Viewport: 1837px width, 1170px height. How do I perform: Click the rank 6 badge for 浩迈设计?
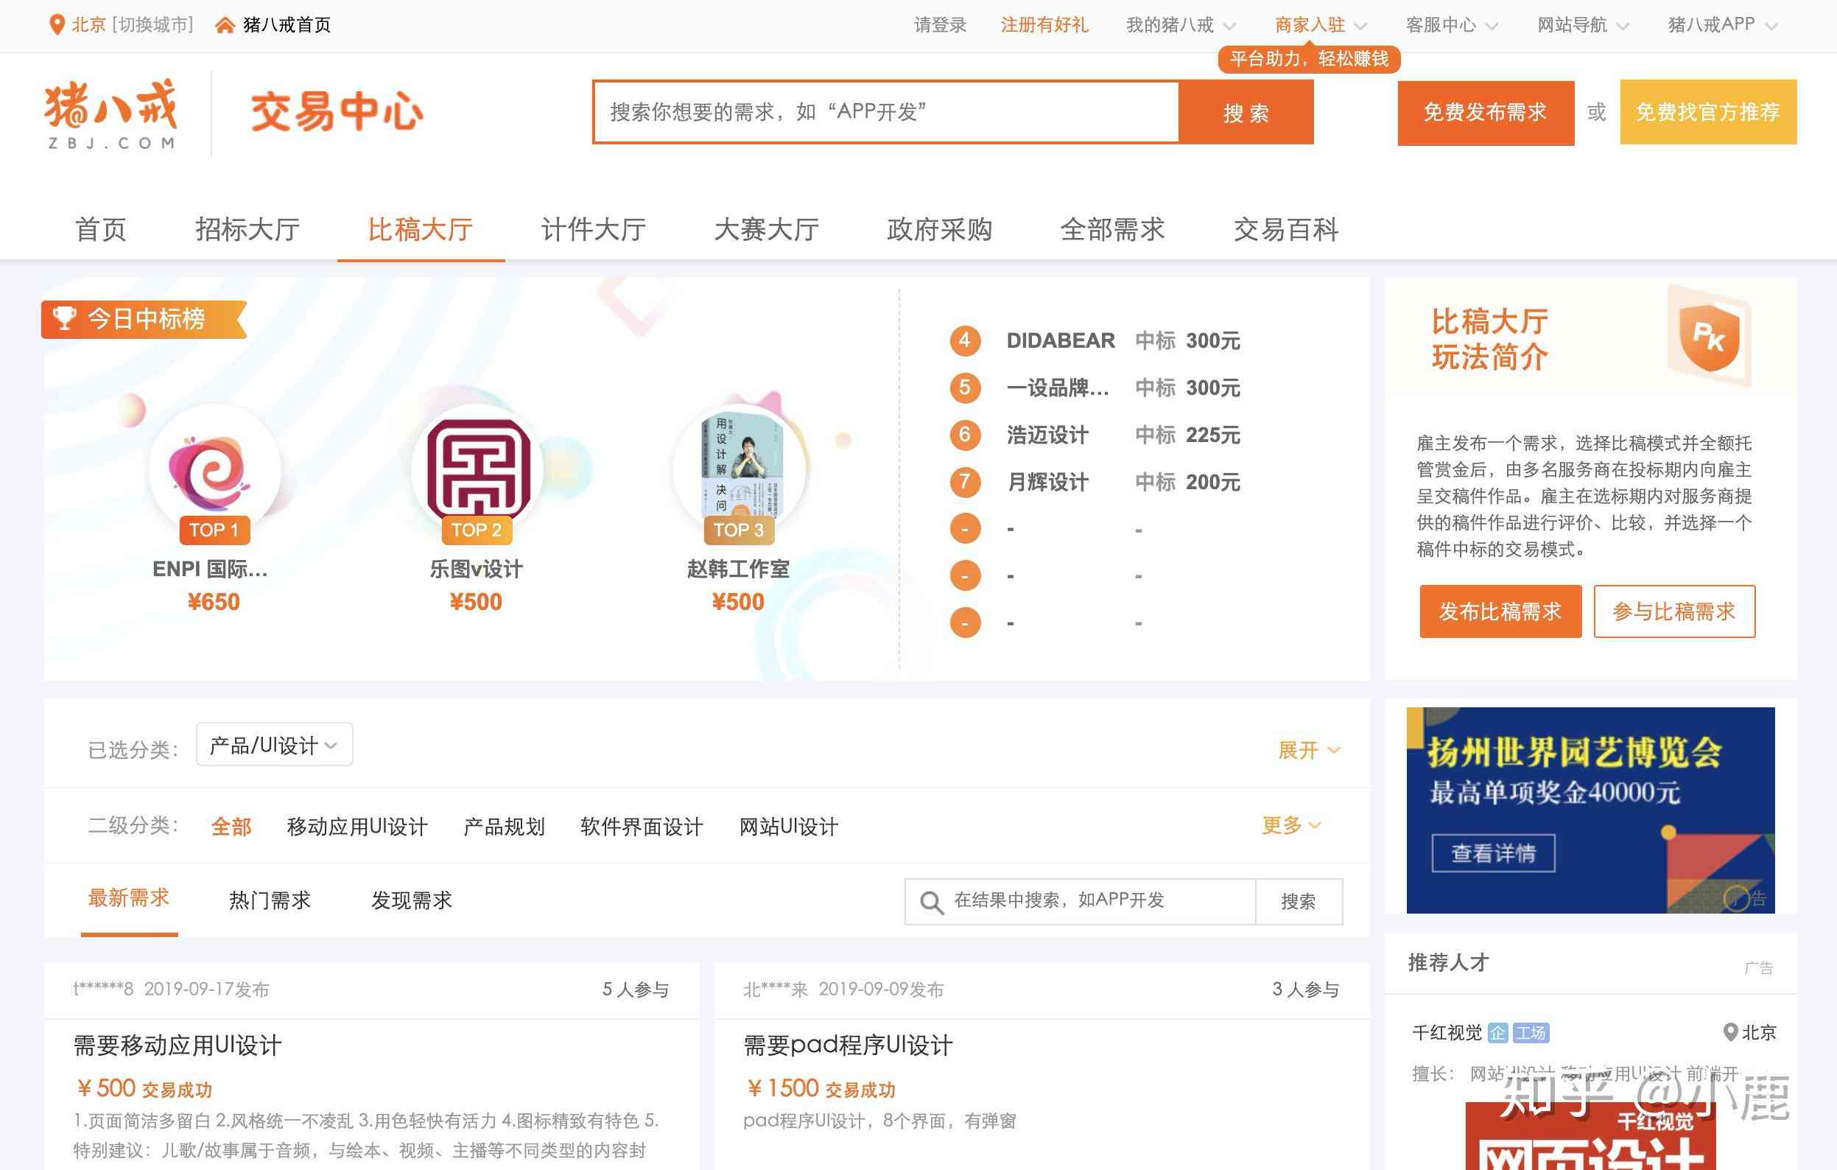[x=965, y=435]
